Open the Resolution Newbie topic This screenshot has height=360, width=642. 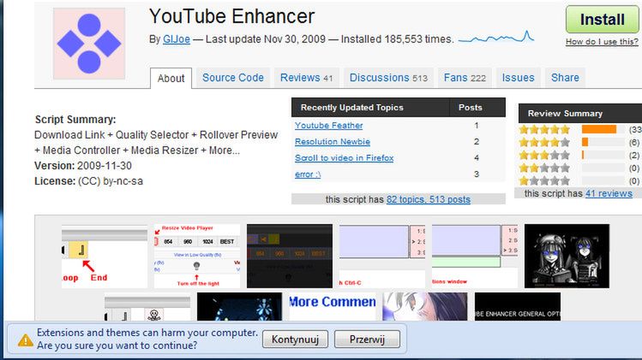[333, 142]
